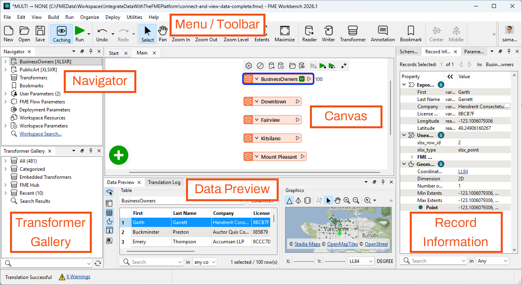Toggle graphics view icon in Data Preview sidebar
The width and height of the screenshot is (522, 285).
pyautogui.click(x=109, y=221)
